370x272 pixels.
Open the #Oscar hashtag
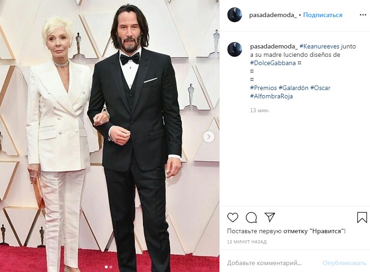[320, 88]
